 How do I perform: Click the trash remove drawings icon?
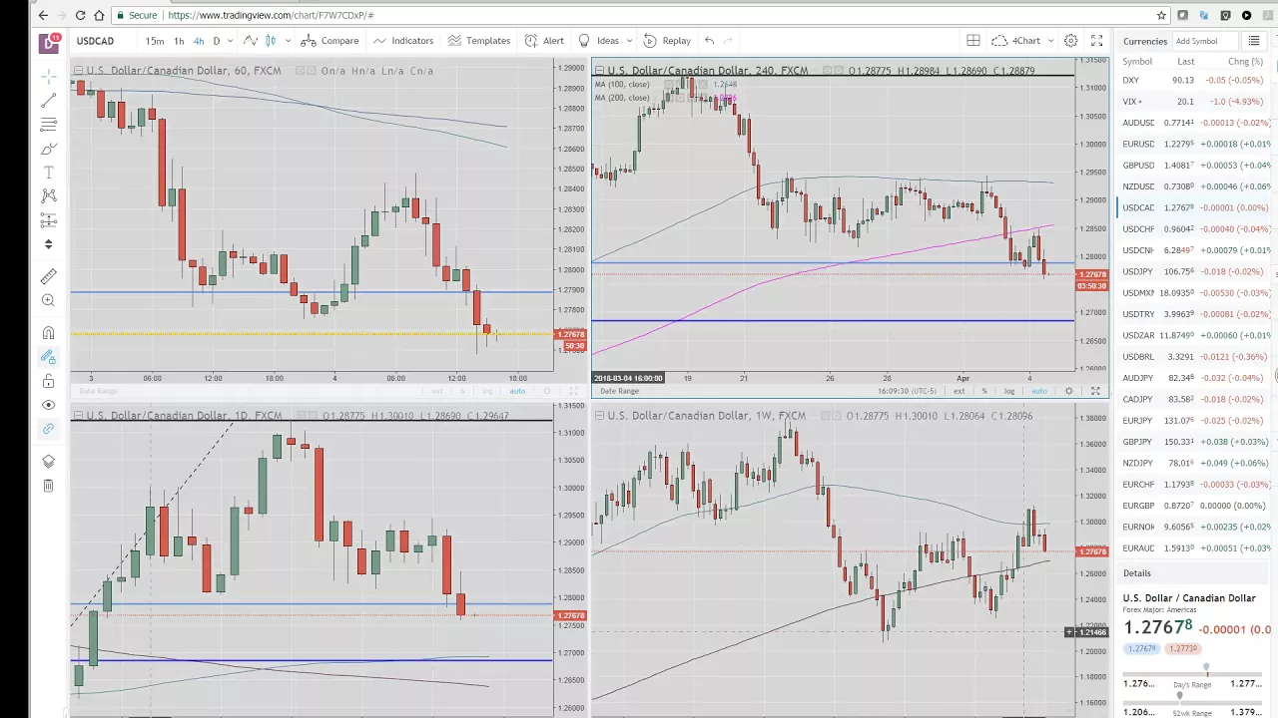coord(48,486)
